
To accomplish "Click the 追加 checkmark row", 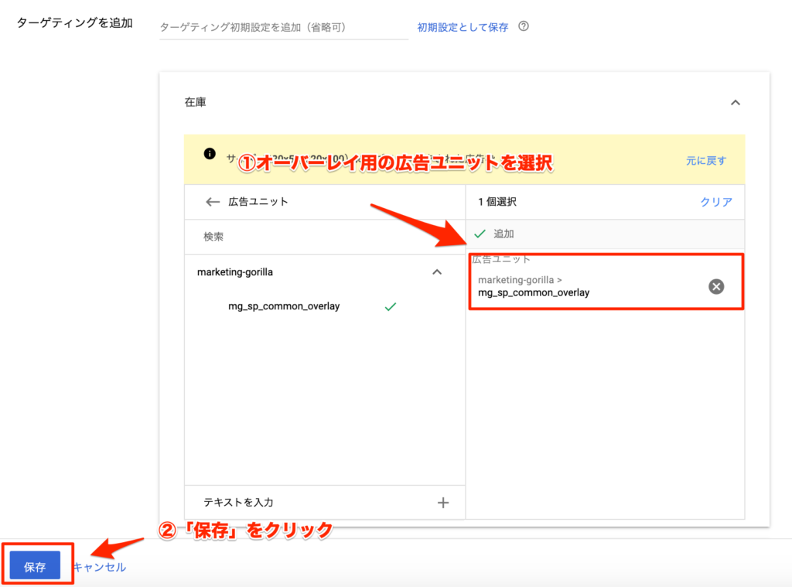I will click(x=605, y=234).
